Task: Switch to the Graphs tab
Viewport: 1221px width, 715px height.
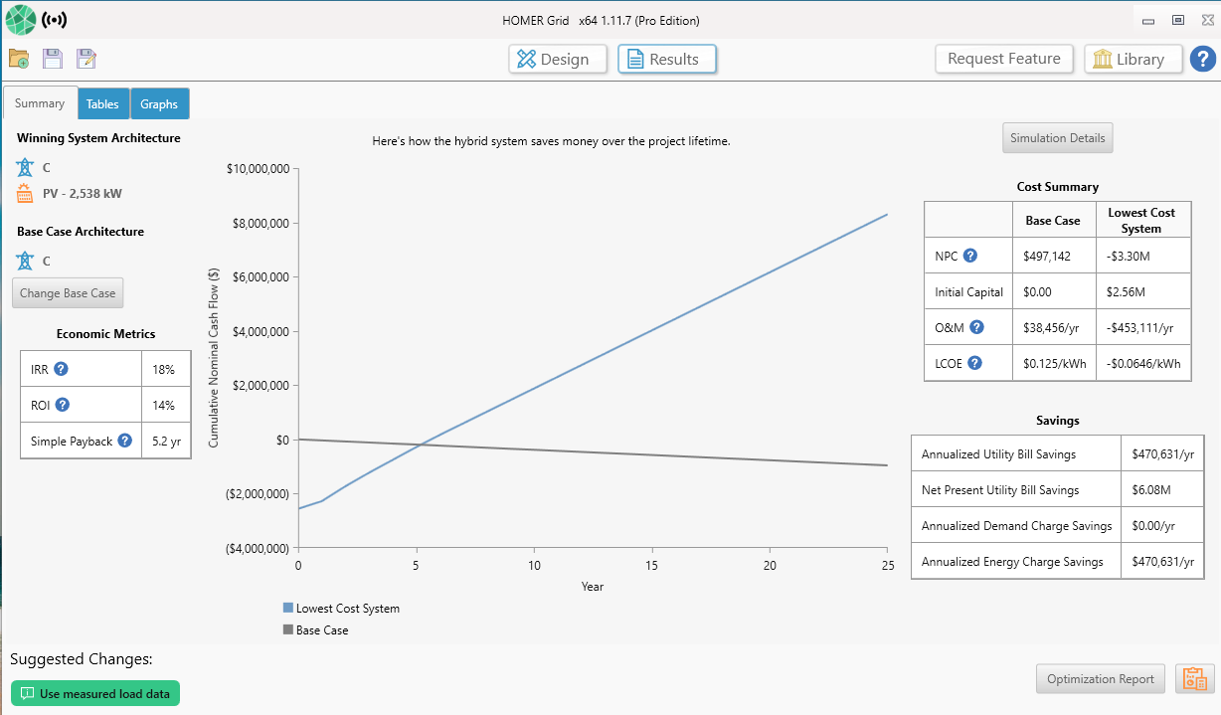Action: [x=159, y=103]
